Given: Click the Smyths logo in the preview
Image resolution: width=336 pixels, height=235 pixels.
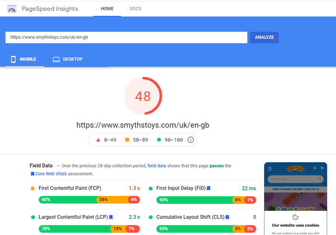Looking at the screenshot, I should (x=296, y=169).
